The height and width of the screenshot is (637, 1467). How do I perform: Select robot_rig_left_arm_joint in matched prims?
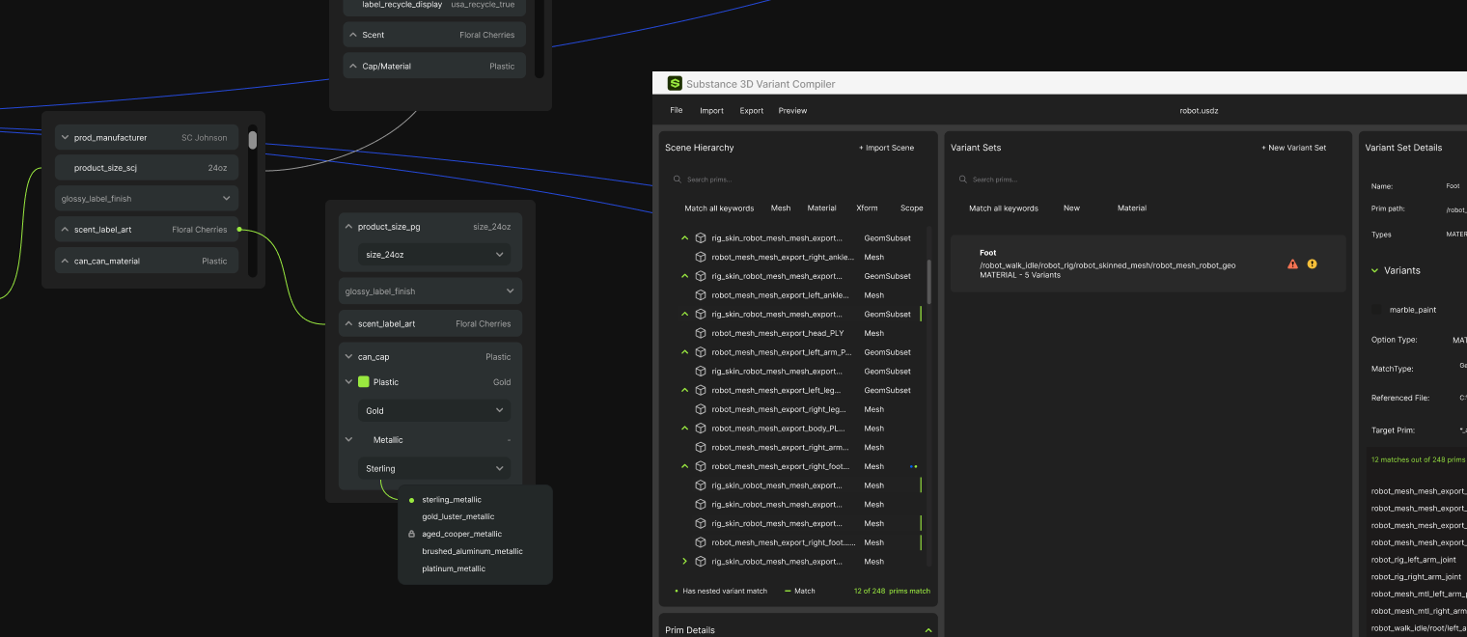[x=1414, y=560]
